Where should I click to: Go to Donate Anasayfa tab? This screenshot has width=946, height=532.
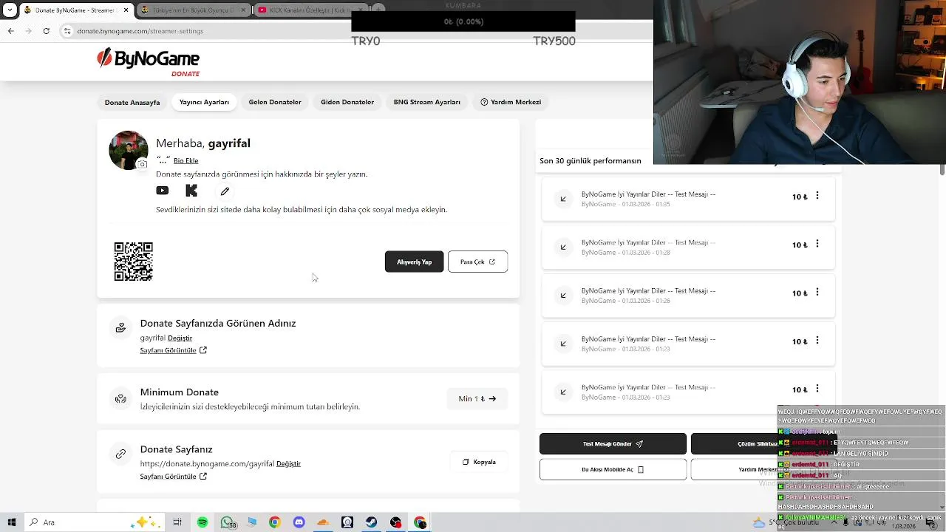[132, 102]
